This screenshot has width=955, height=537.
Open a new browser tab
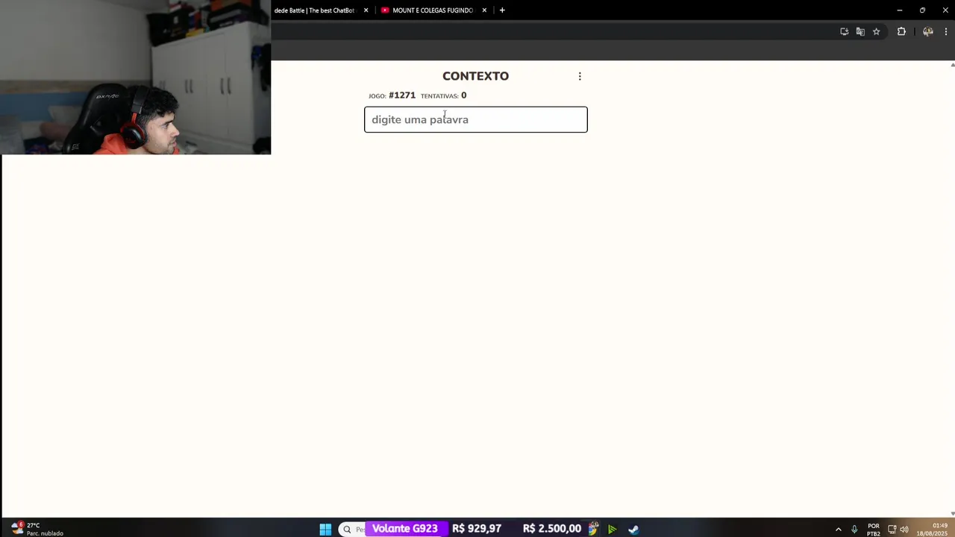coord(502,10)
